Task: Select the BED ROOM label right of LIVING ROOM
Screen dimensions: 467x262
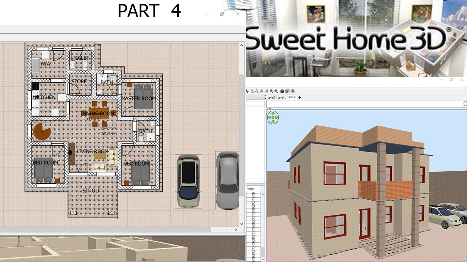Action: 136,164
